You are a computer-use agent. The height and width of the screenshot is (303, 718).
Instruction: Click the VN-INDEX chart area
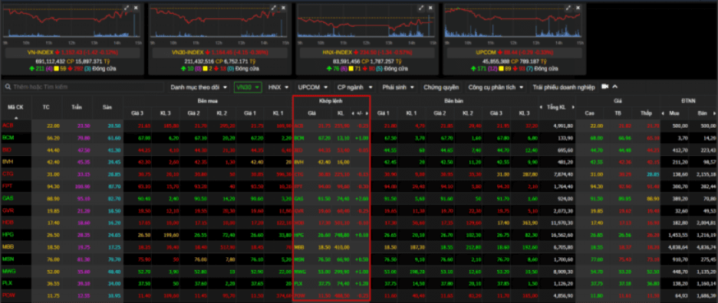point(72,24)
